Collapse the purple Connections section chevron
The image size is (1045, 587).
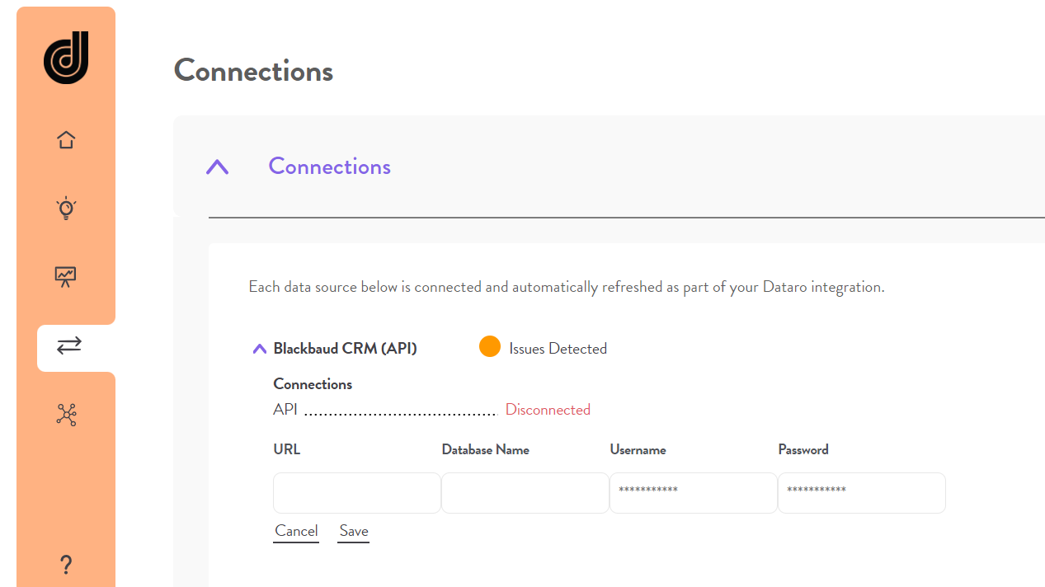(217, 167)
